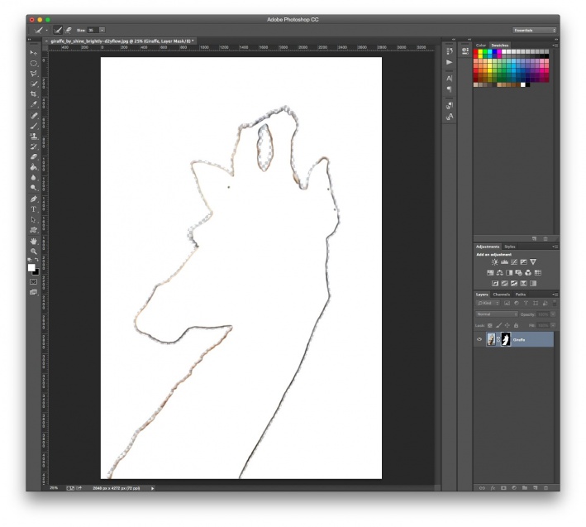Open the Styles panel tab
The image size is (586, 527).
coord(510,247)
